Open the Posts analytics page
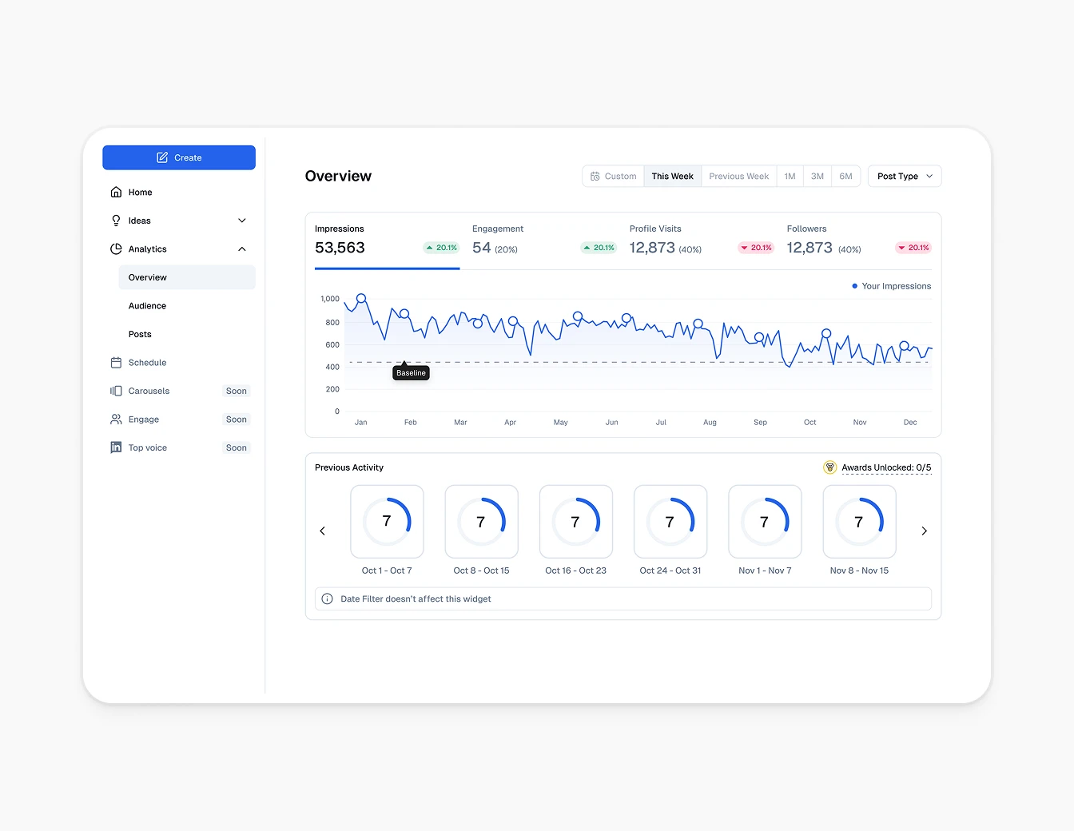 coord(140,334)
